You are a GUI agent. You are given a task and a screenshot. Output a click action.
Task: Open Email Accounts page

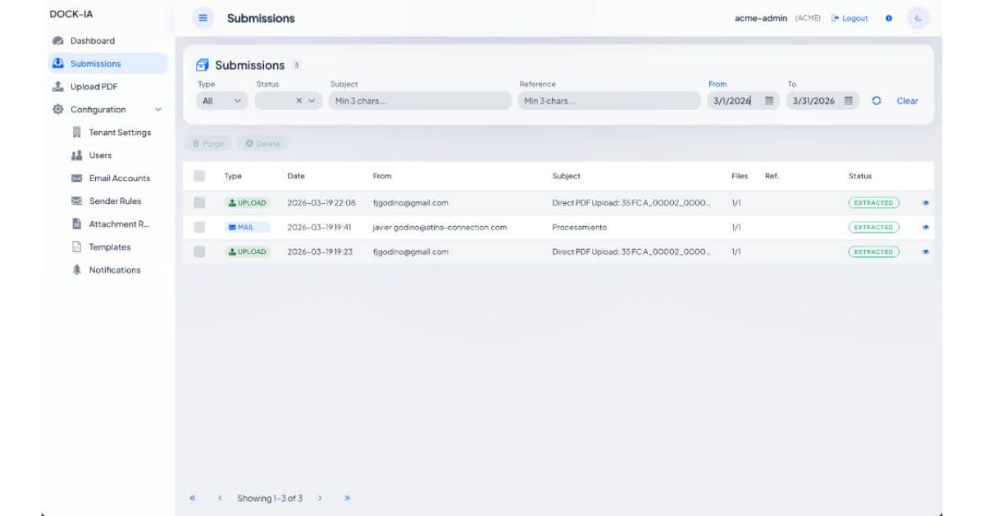(120, 179)
